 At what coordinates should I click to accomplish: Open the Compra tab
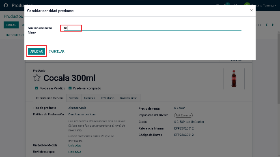(90, 98)
